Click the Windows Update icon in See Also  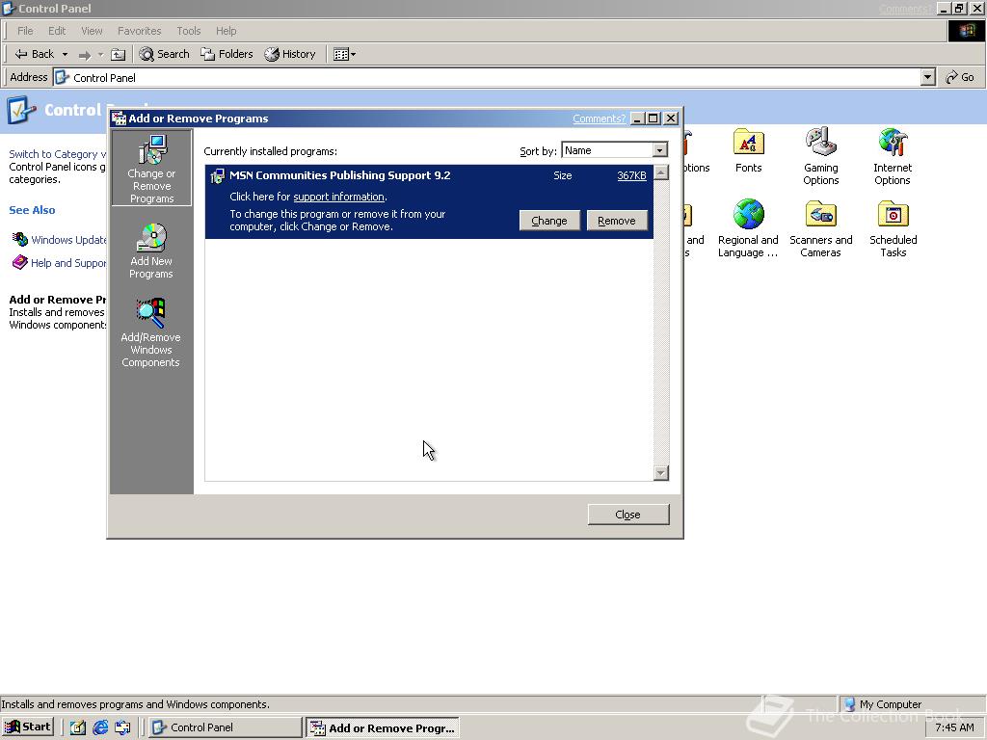(x=20, y=239)
